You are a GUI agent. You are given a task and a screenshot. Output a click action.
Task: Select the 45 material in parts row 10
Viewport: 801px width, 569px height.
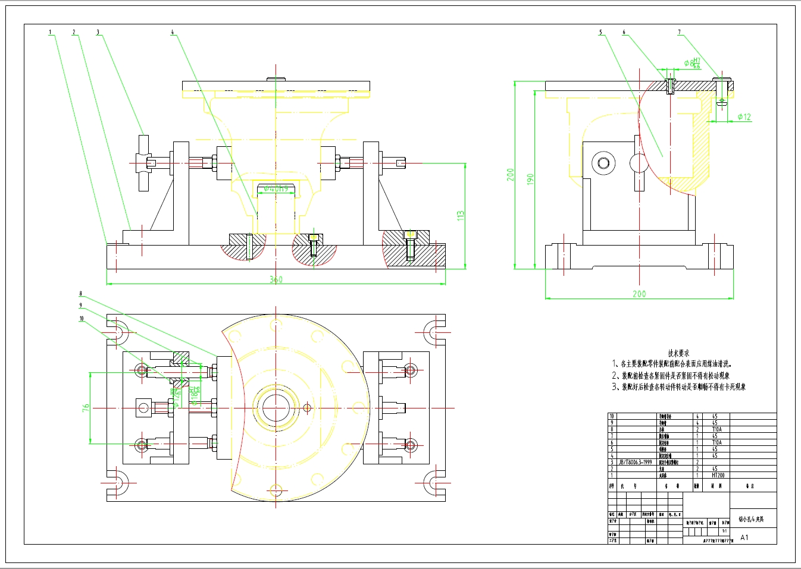715,416
